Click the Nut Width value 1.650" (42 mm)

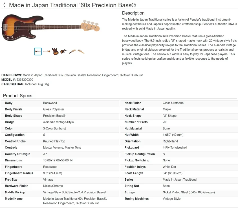point(173,135)
